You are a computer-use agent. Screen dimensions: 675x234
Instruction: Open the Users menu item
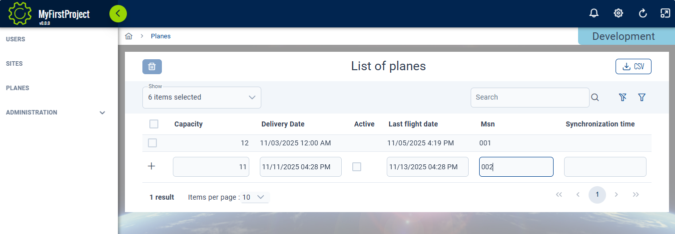pyautogui.click(x=15, y=39)
